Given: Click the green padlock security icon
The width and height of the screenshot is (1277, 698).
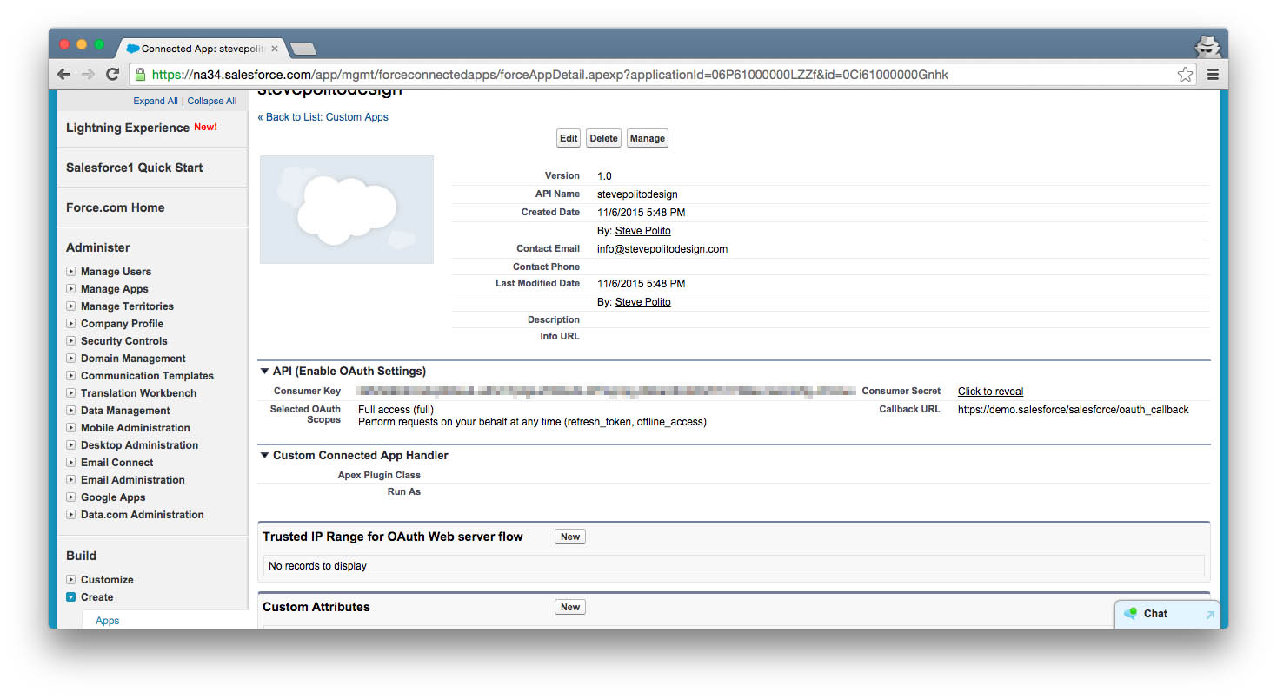Looking at the screenshot, I should tap(140, 75).
